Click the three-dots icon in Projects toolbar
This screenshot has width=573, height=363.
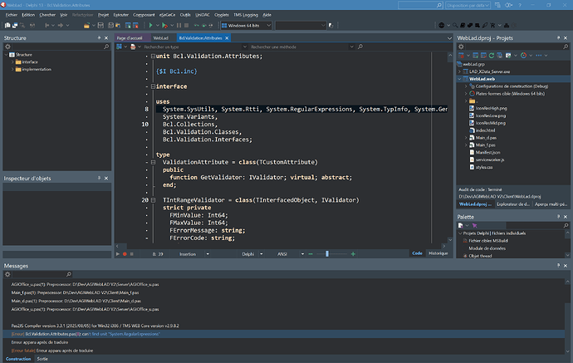pyautogui.click(x=539, y=56)
